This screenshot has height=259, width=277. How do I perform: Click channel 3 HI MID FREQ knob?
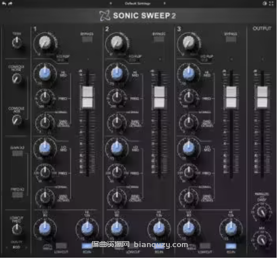[x=189, y=98]
